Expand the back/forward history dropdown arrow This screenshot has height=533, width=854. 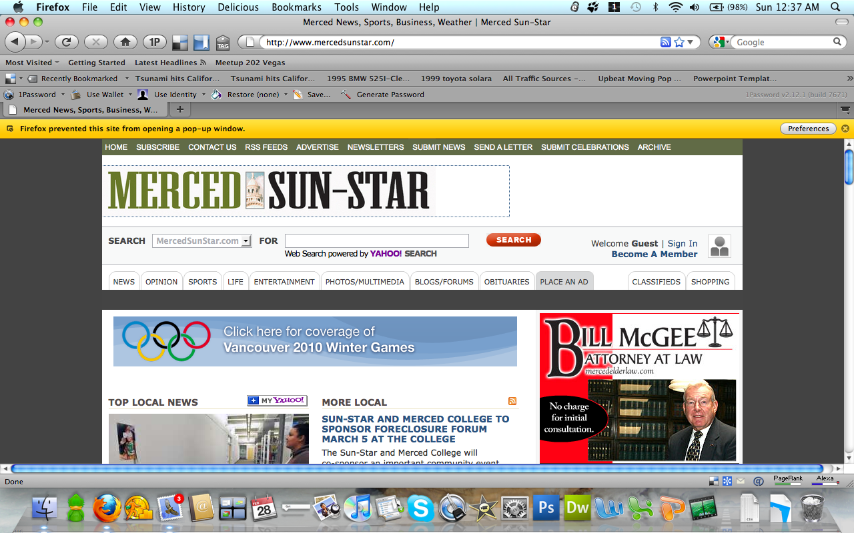pyautogui.click(x=47, y=42)
